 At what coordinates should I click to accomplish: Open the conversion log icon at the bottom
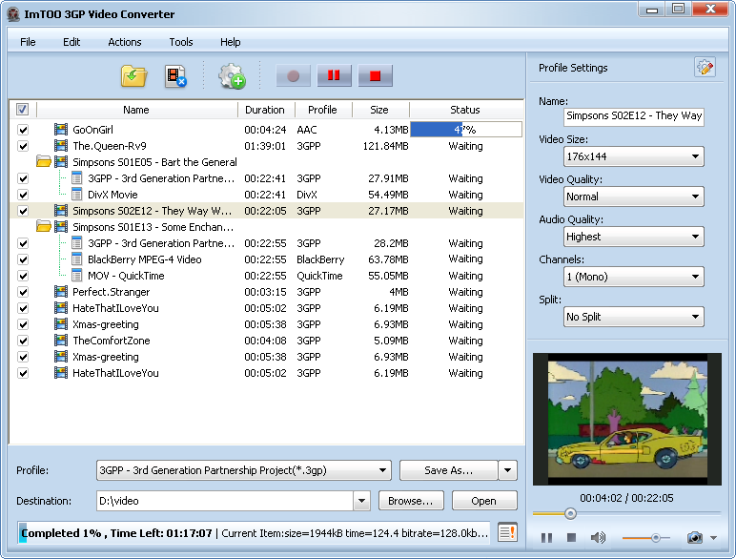click(x=507, y=532)
